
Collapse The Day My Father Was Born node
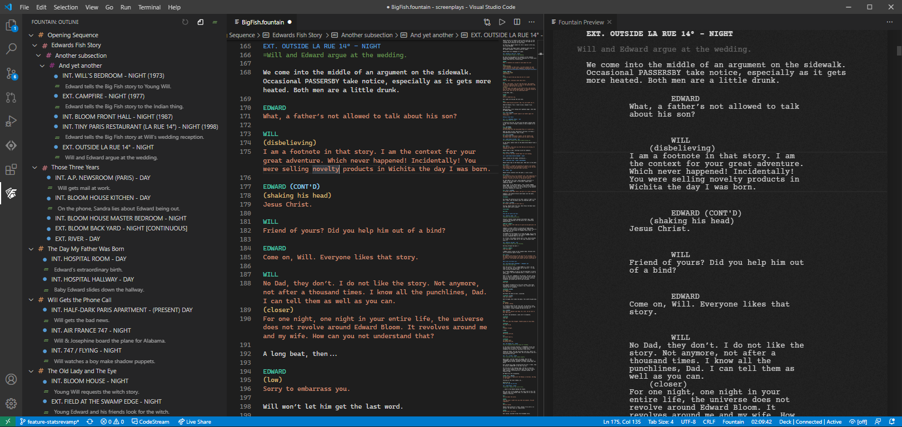coord(31,249)
